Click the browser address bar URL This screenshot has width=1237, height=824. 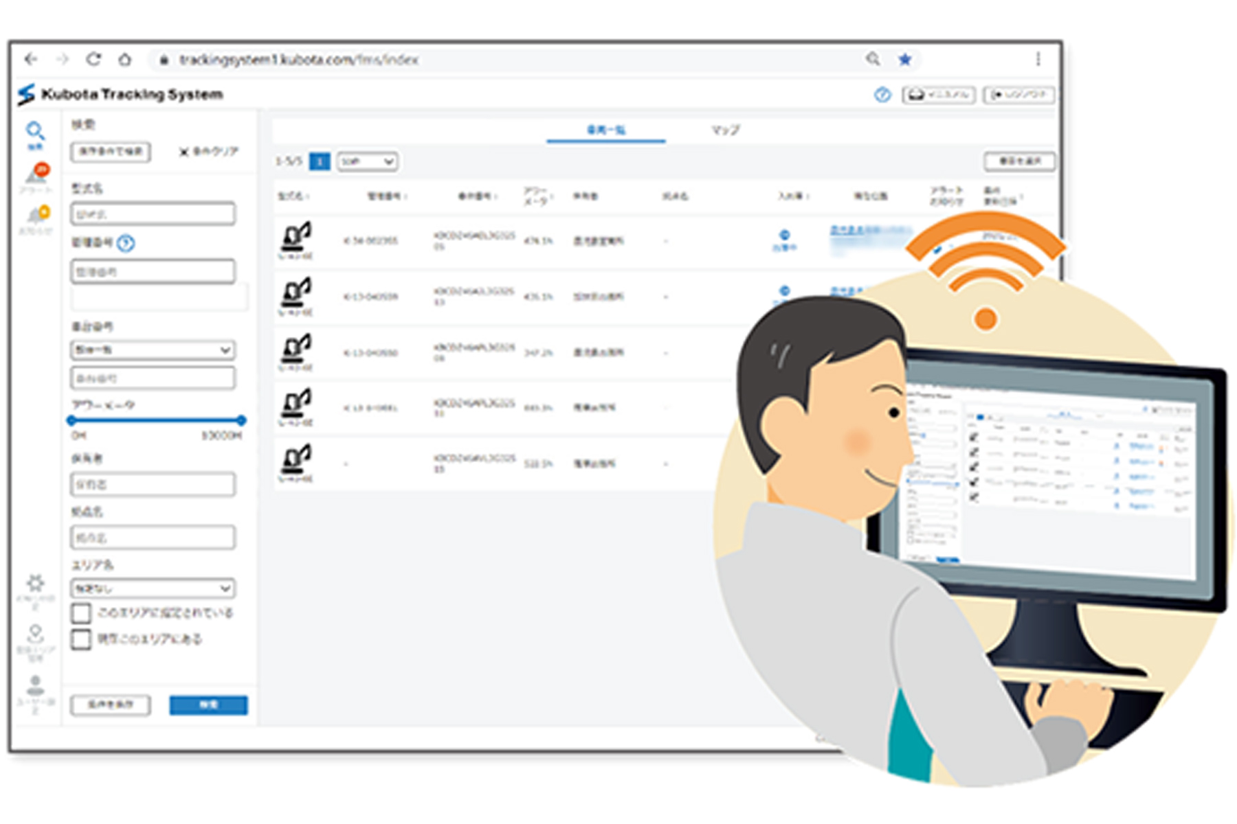(299, 60)
